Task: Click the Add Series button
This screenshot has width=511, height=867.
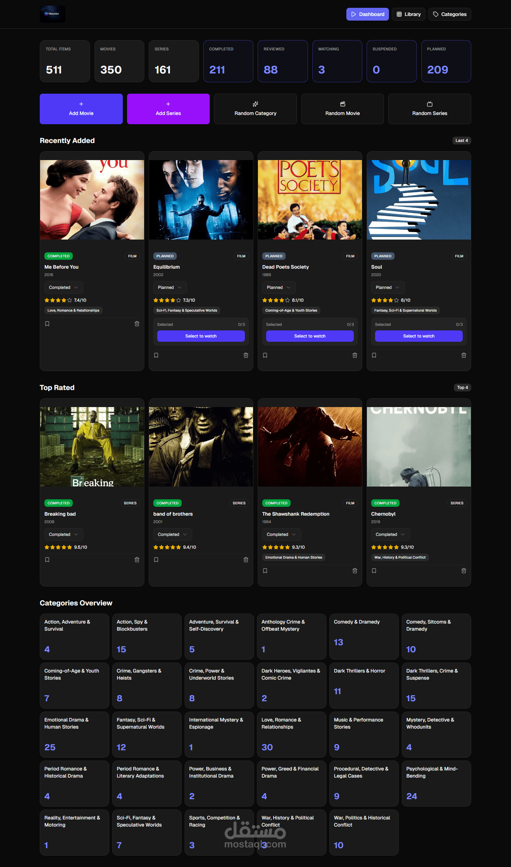Action: [x=168, y=109]
